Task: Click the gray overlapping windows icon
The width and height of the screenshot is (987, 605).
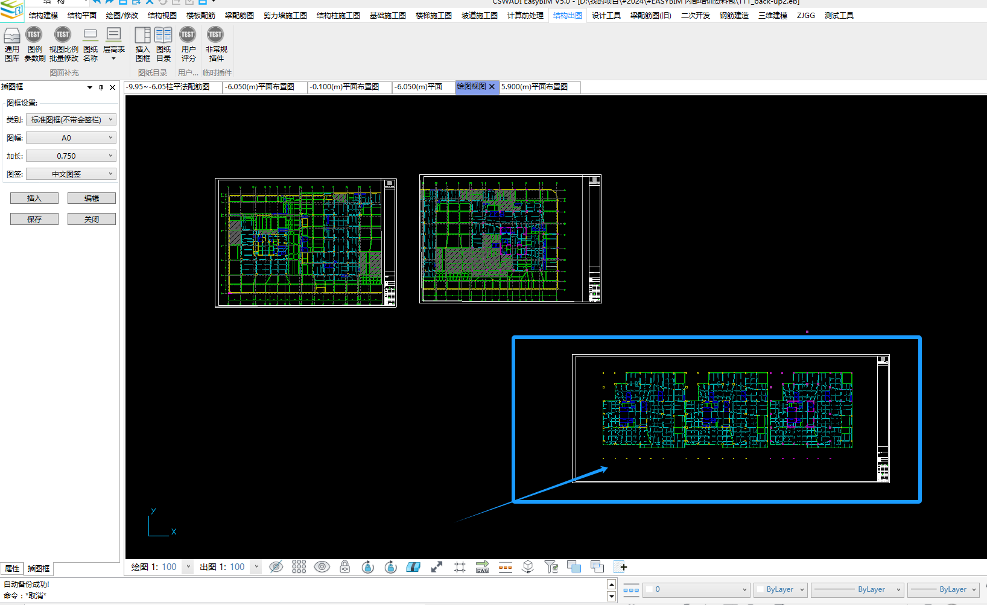Action: tap(597, 566)
